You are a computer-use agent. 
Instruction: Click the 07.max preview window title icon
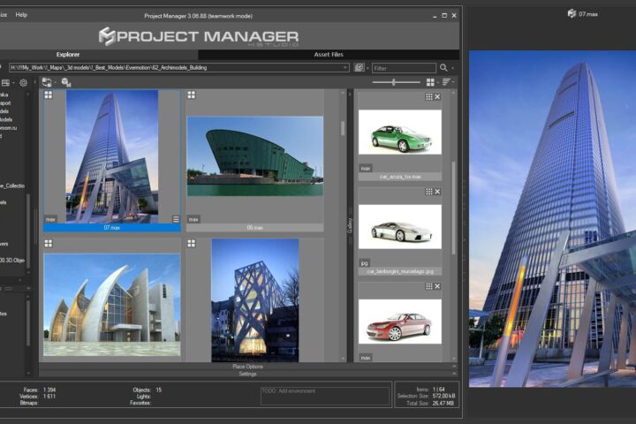(572, 14)
